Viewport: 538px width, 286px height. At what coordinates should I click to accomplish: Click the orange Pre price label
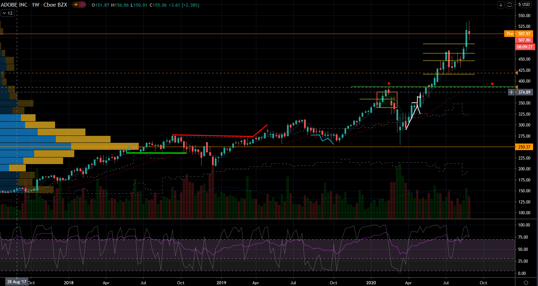click(510, 34)
